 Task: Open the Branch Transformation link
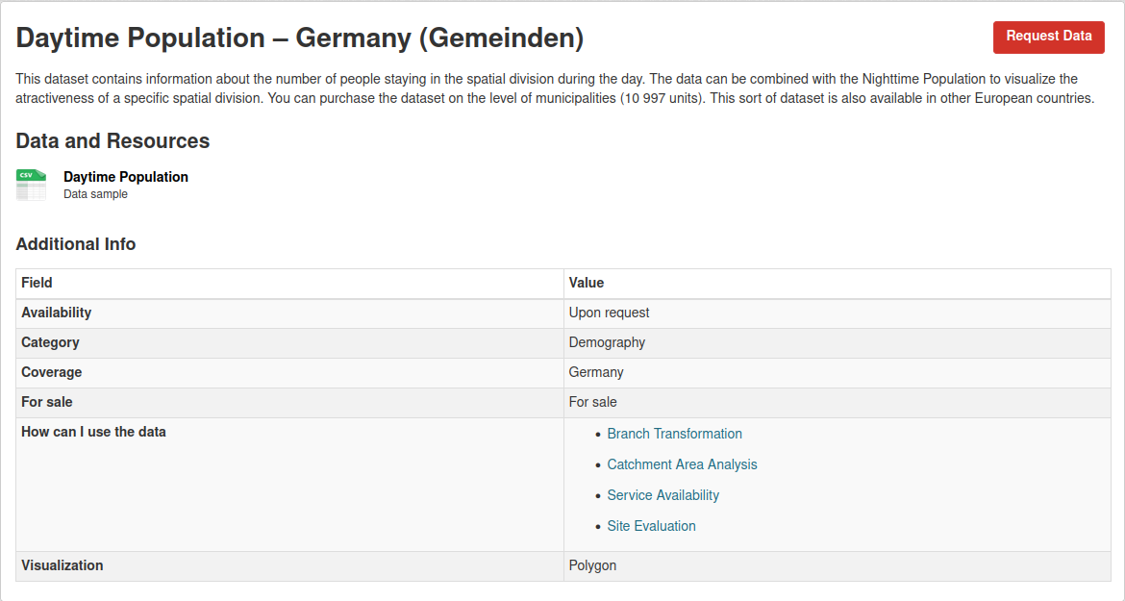(674, 434)
